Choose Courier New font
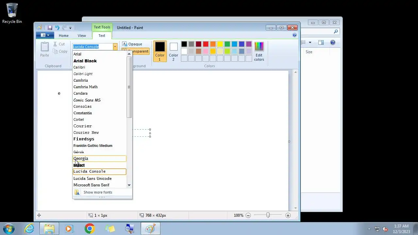 click(100, 133)
